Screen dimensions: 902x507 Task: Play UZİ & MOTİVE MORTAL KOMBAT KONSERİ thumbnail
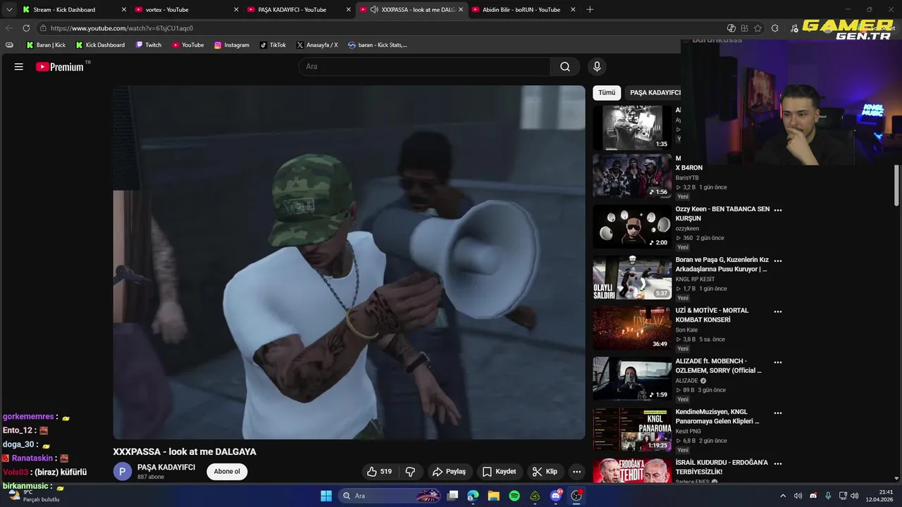click(632, 328)
